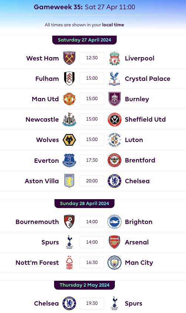Screen dimensions: 186x313
Task: Click the 17:30 Everton v Brentford time
Action: pyautogui.click(x=92, y=160)
